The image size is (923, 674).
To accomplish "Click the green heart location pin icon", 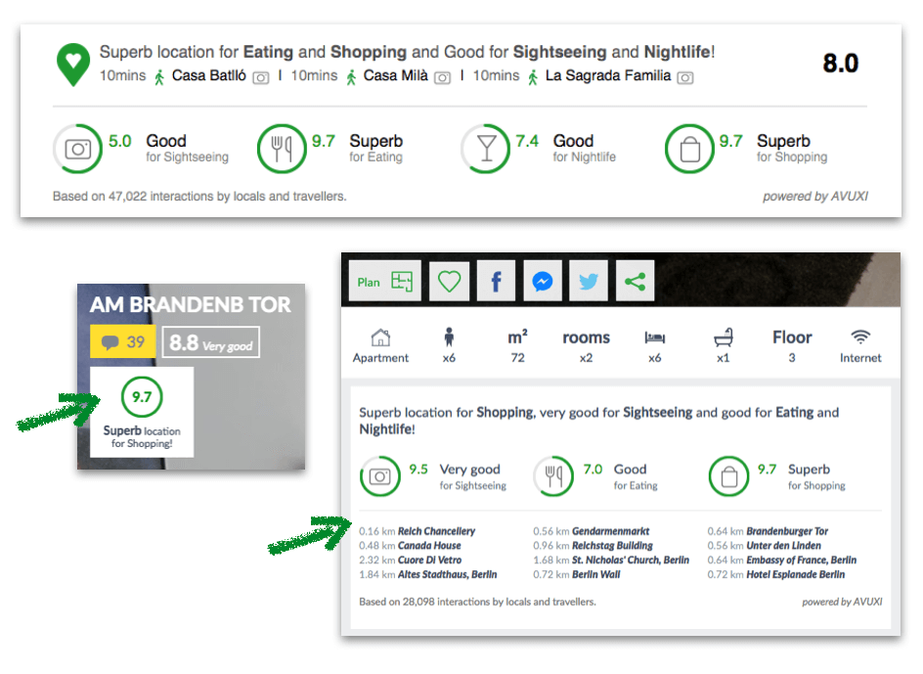I will 73,65.
